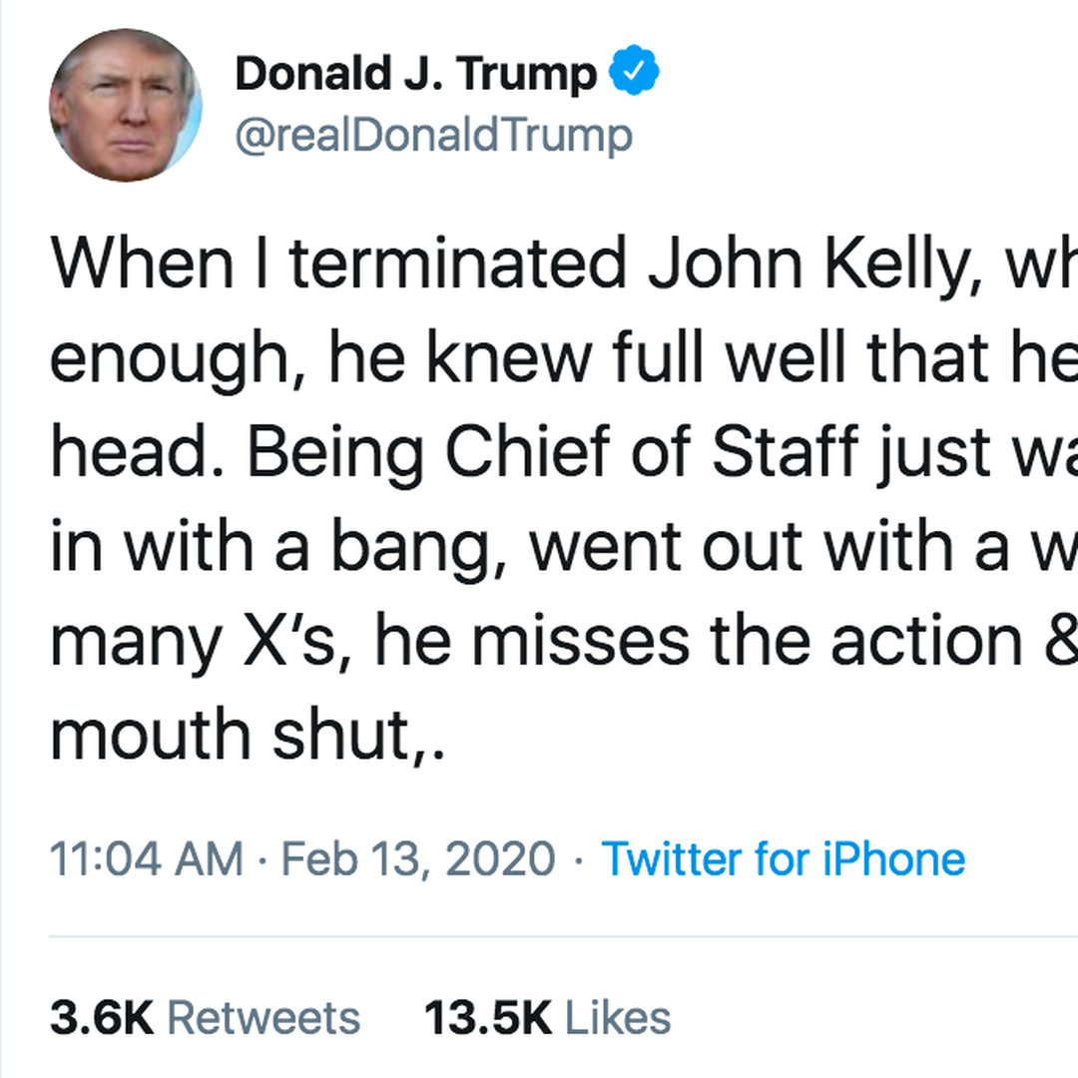Screen dimensions: 1078x1078
Task: Click the Donald J. Trump display name
Action: click(415, 75)
